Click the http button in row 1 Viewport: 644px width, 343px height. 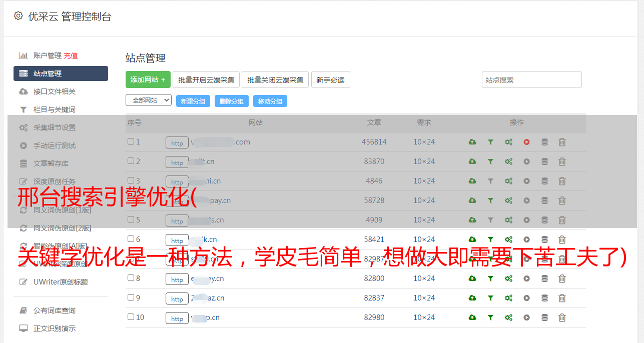click(x=177, y=143)
